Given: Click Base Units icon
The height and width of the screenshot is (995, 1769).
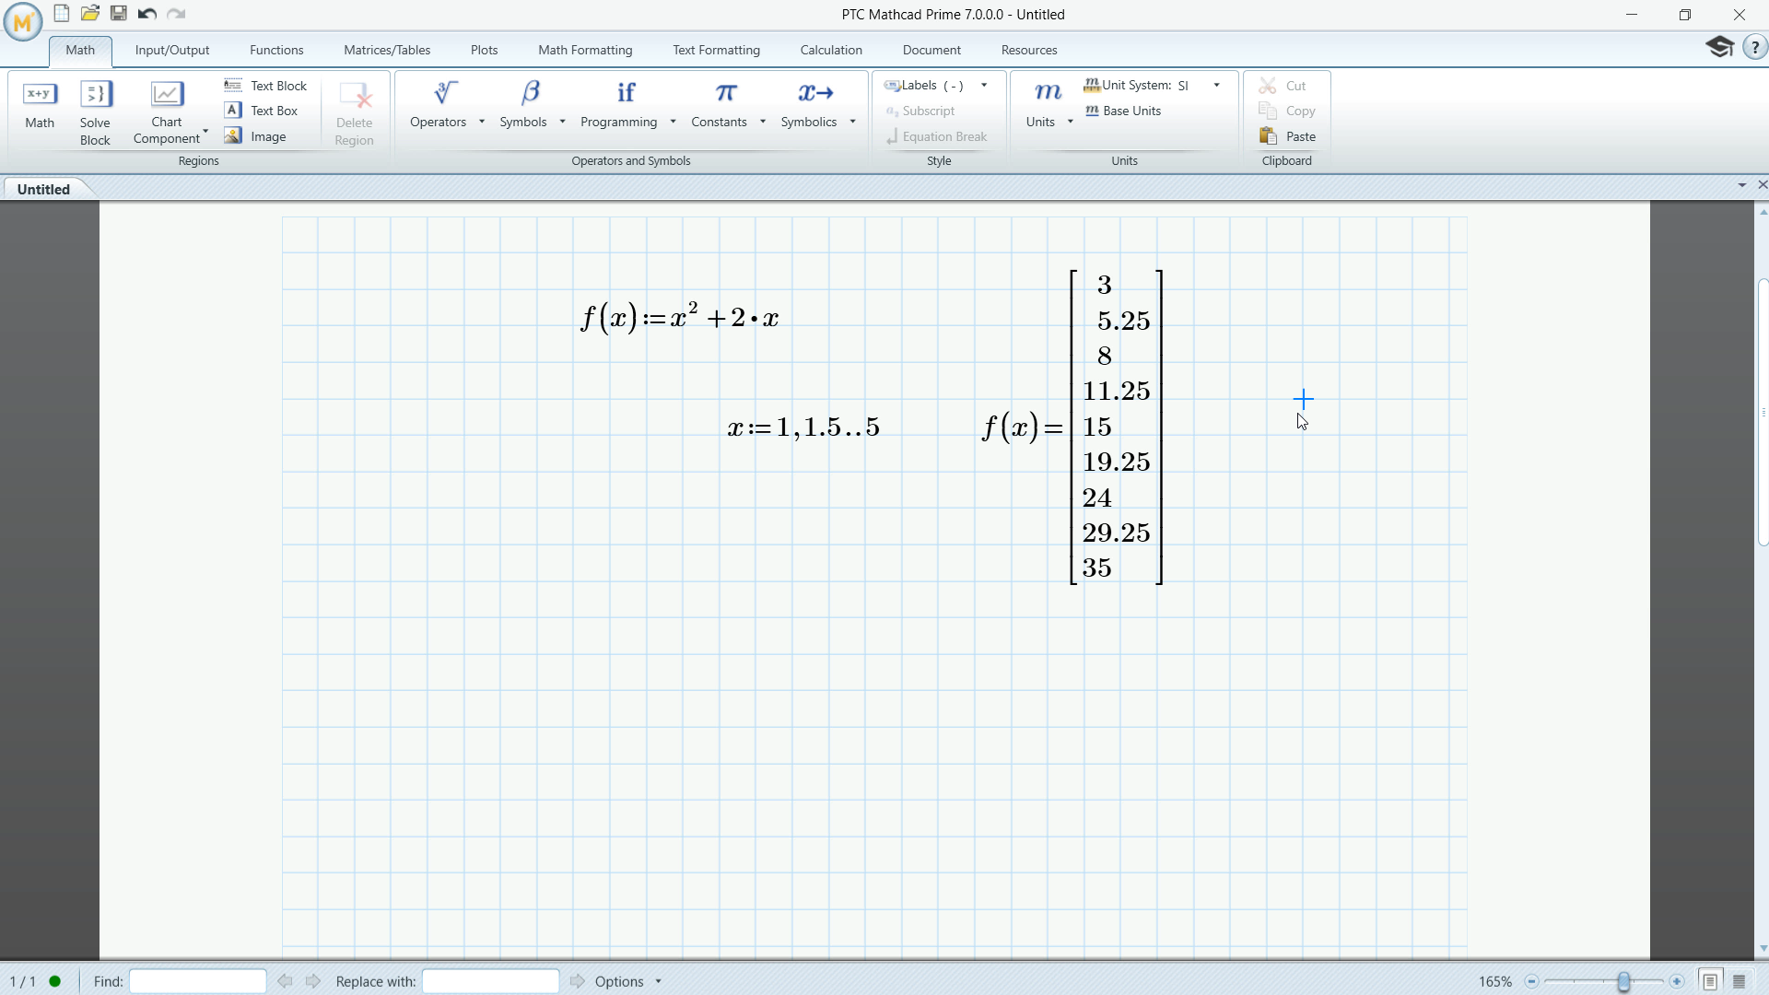Looking at the screenshot, I should [x=1092, y=111].
